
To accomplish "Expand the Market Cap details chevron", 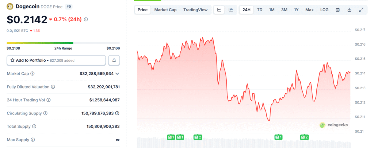I will (117, 74).
